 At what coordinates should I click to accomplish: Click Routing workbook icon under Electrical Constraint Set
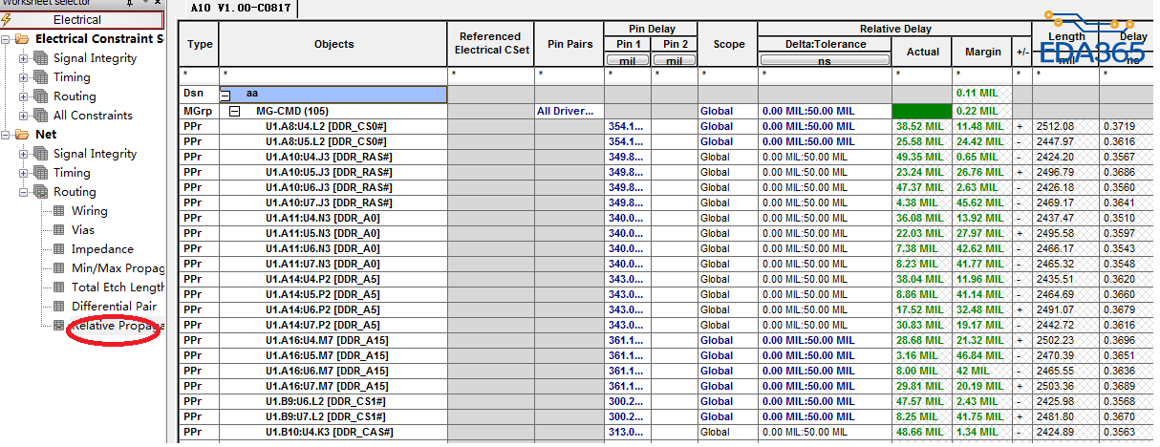pos(41,96)
